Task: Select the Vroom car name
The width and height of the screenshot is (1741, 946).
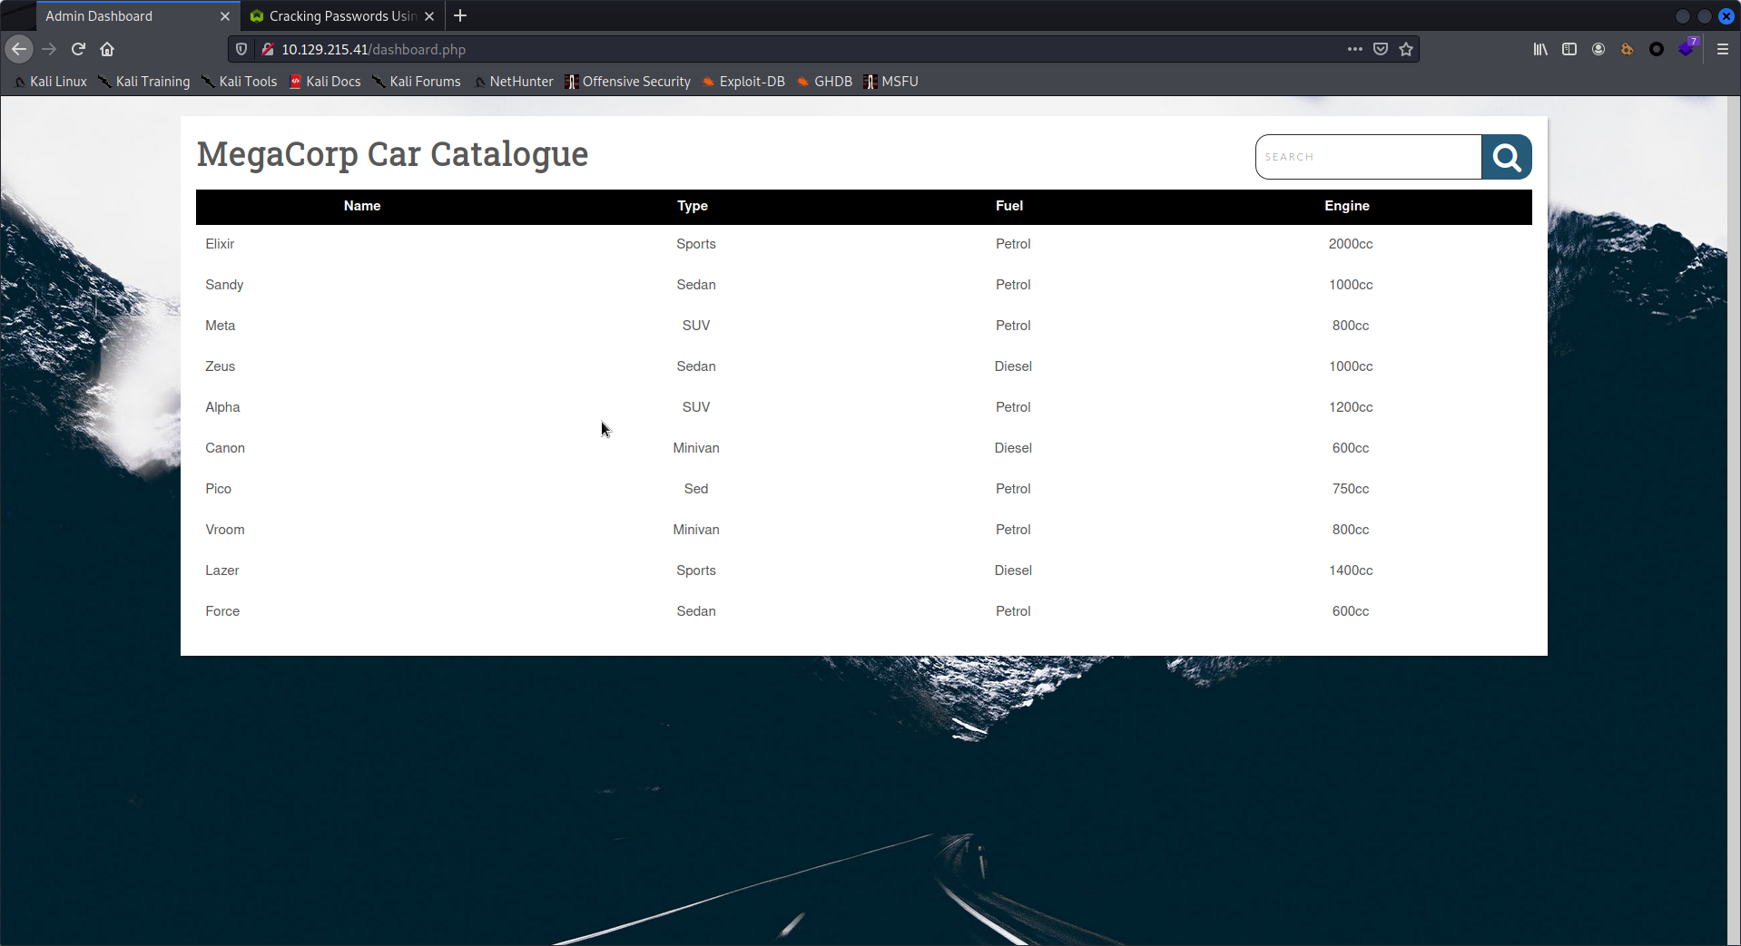Action: [224, 530]
